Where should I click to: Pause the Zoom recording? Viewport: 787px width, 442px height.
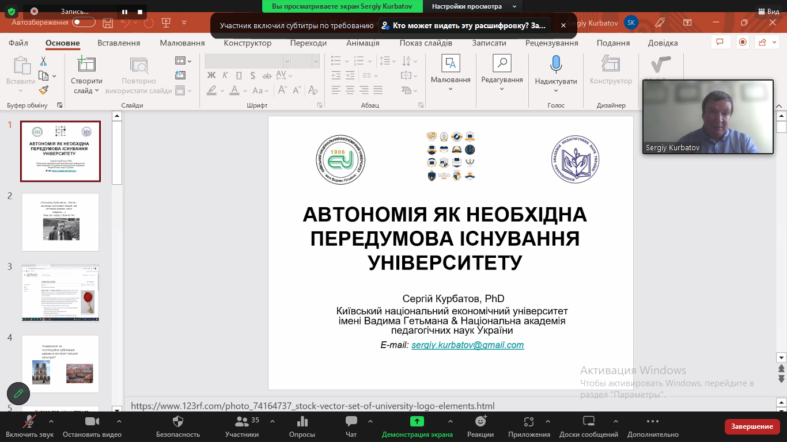[x=124, y=12]
